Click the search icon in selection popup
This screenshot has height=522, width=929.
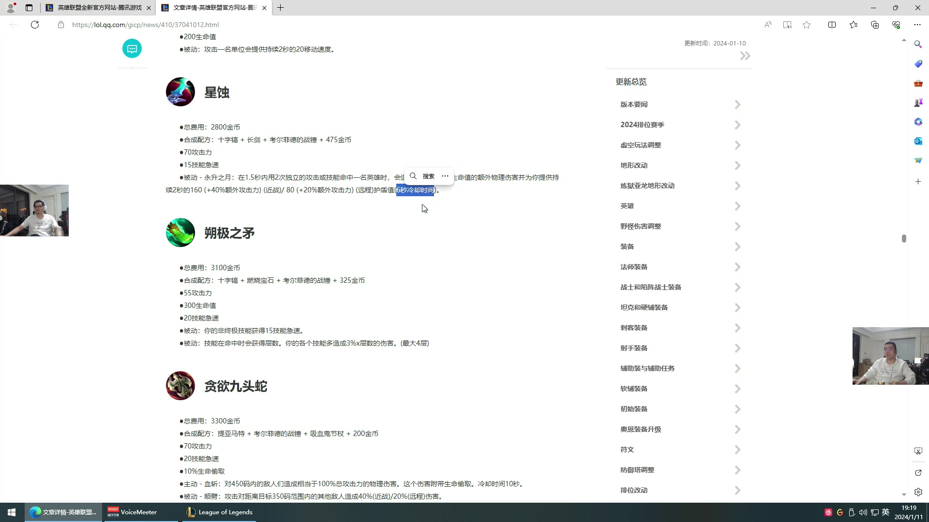click(x=413, y=176)
